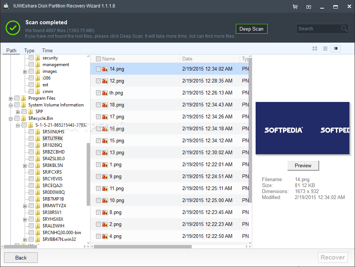Screen dimensions: 355x267
Task: Click the 12.png file icon
Action: coord(105,81)
